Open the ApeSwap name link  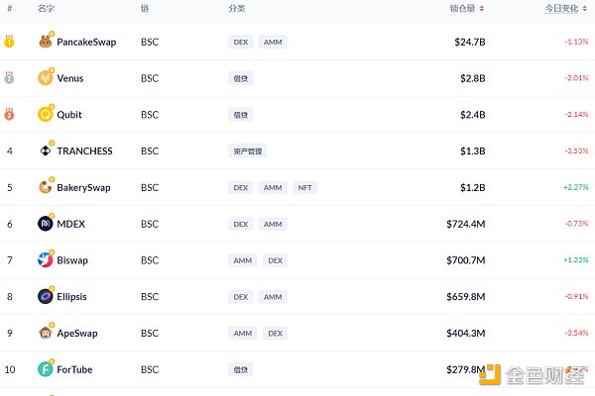77,333
